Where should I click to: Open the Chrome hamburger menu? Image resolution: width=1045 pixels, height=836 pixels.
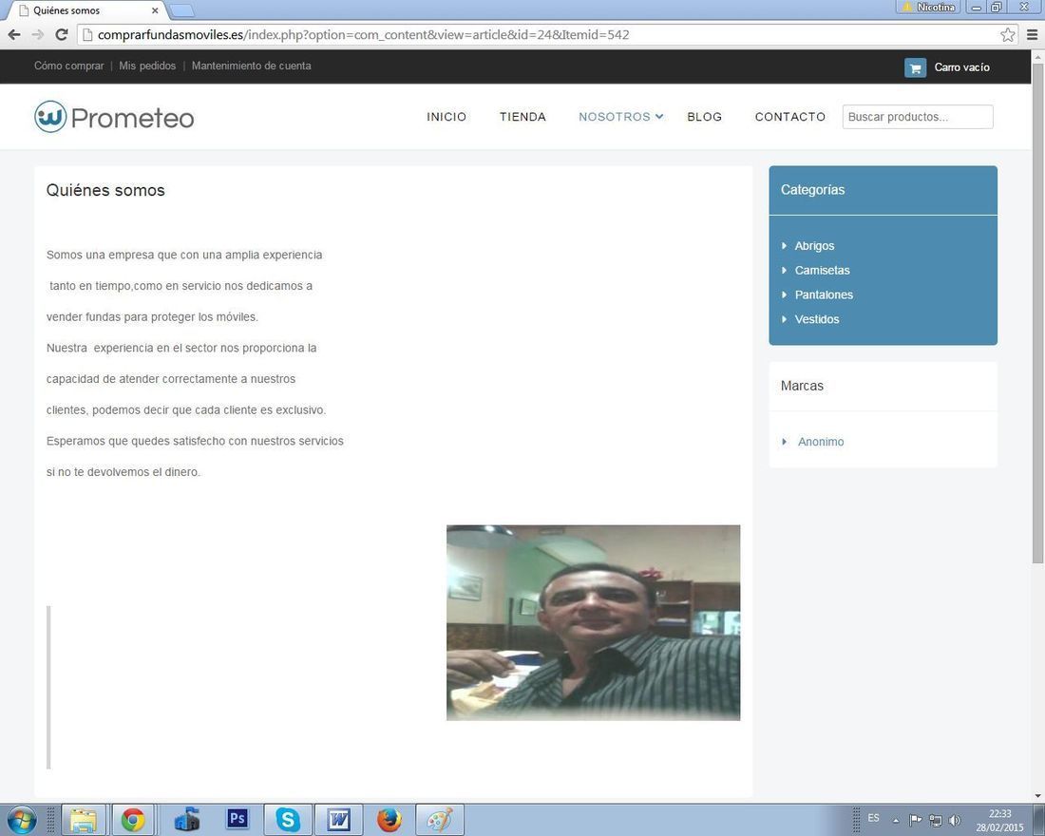point(1032,34)
